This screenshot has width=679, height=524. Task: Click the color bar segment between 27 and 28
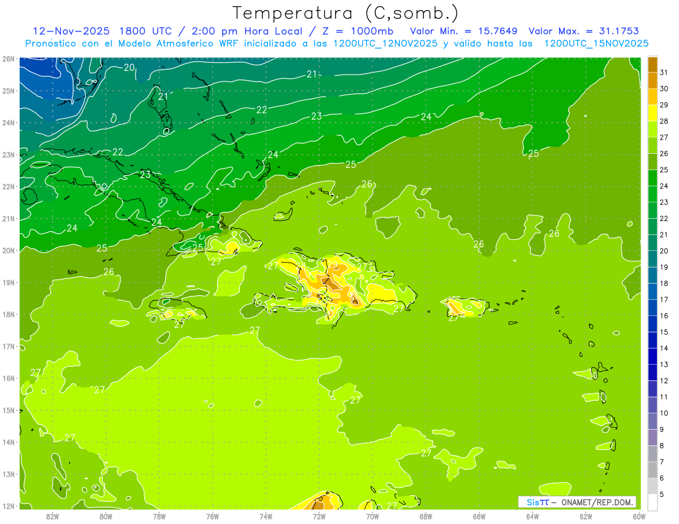(652, 129)
